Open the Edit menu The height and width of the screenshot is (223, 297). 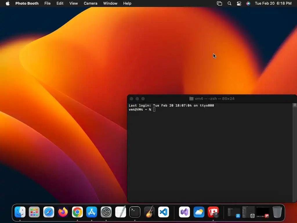(x=60, y=3)
